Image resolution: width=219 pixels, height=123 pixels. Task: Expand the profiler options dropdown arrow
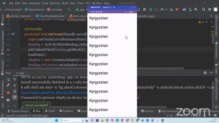pos(166,10)
